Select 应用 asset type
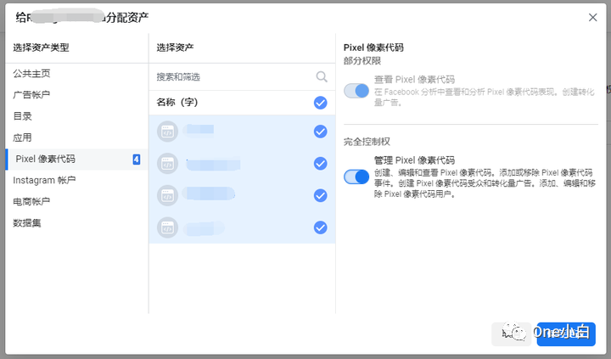 (x=76, y=137)
